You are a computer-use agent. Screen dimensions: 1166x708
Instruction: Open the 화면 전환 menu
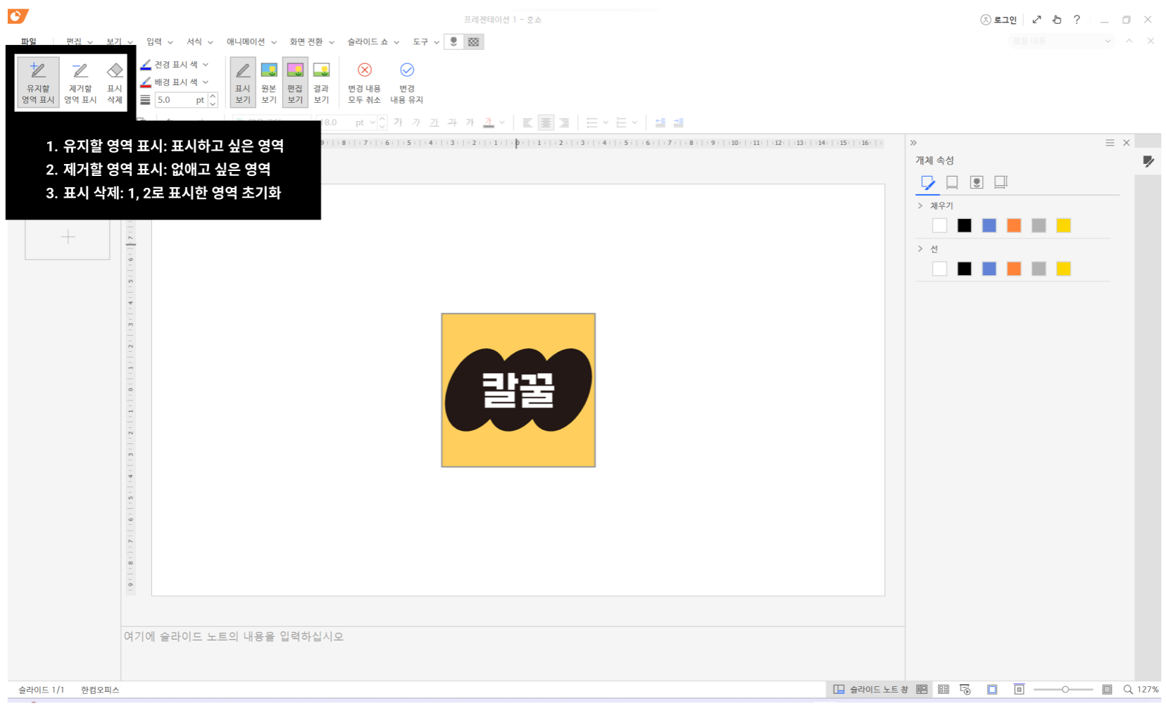click(x=312, y=42)
